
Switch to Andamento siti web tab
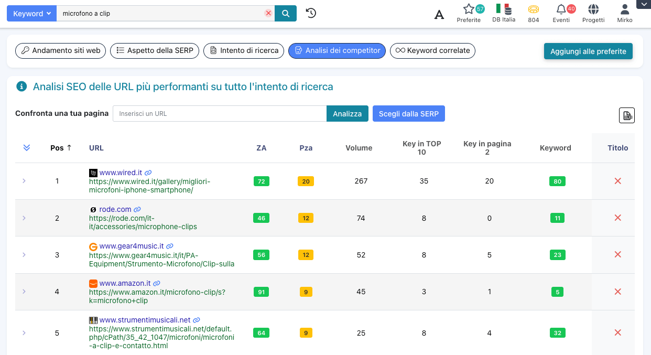point(61,51)
